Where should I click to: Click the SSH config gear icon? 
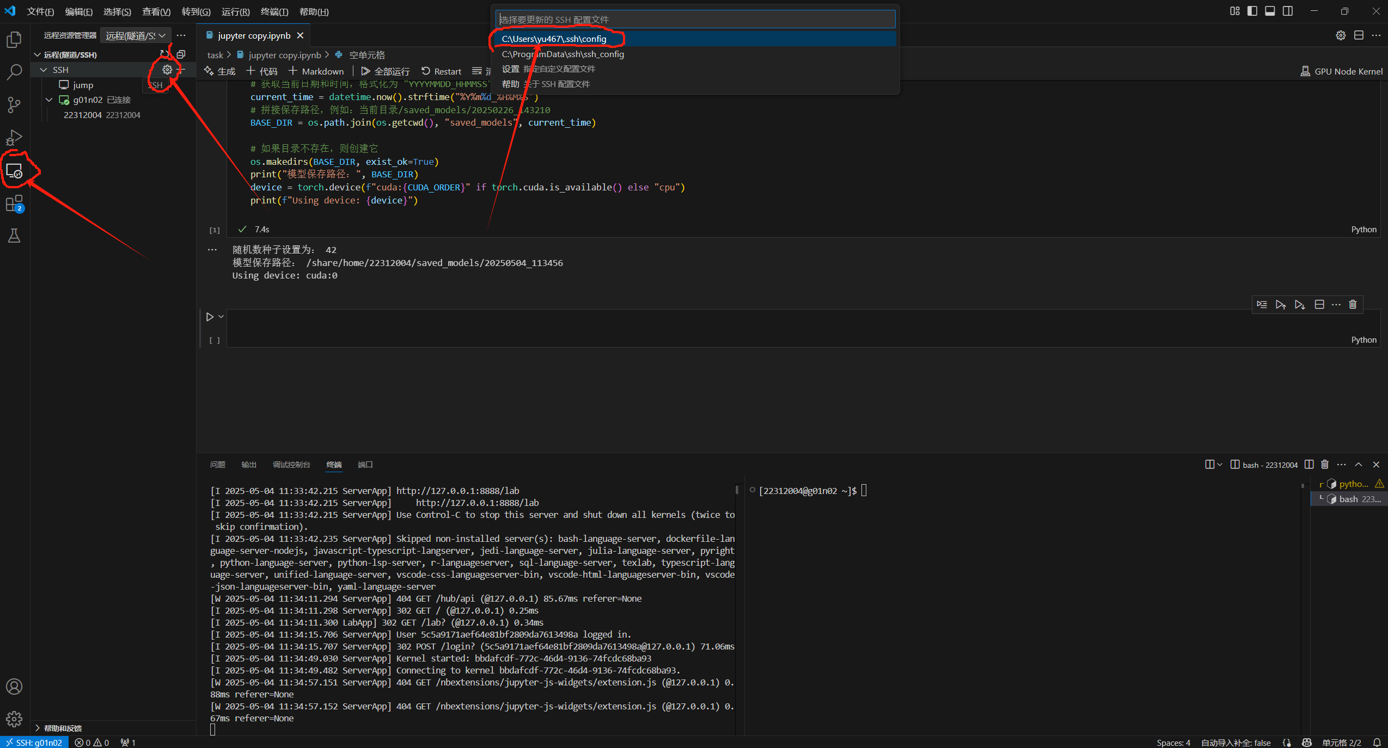[x=167, y=70]
